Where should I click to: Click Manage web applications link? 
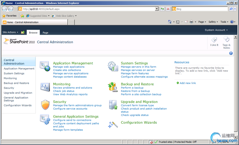[69, 67]
